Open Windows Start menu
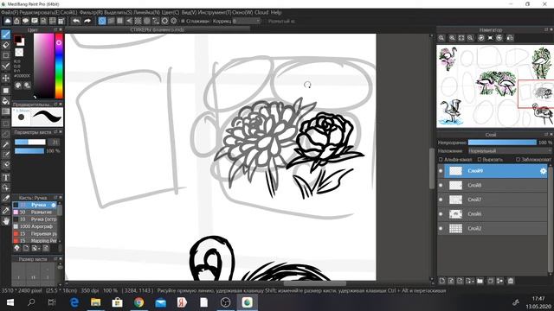 pos(10,302)
